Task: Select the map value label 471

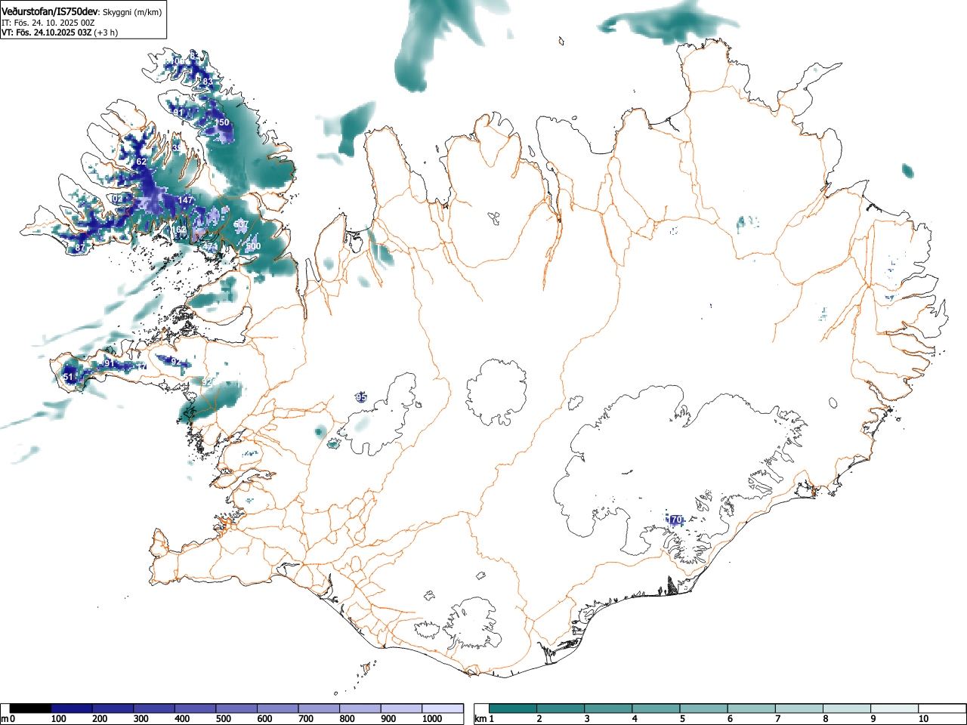Action: pos(209,246)
